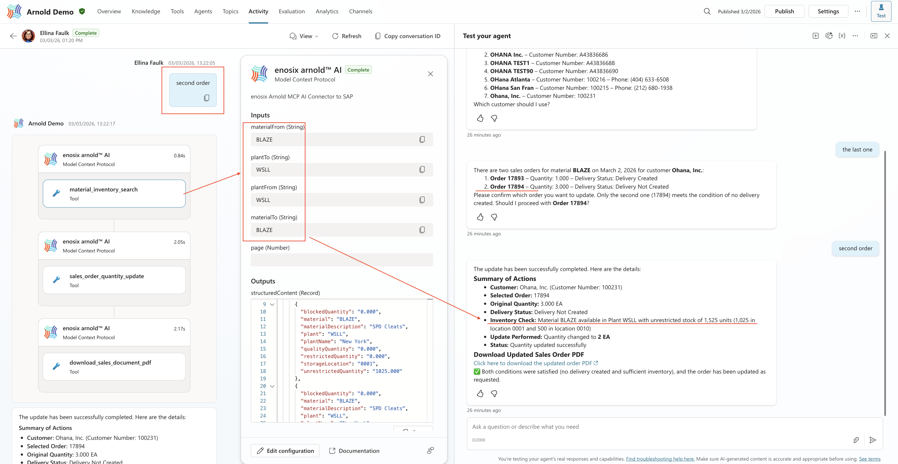Open the View dropdown
898x464 pixels.
coord(304,36)
